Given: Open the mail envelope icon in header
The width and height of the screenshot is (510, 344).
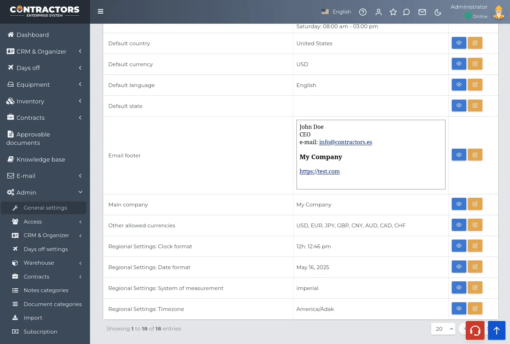Looking at the screenshot, I should pyautogui.click(x=422, y=12).
